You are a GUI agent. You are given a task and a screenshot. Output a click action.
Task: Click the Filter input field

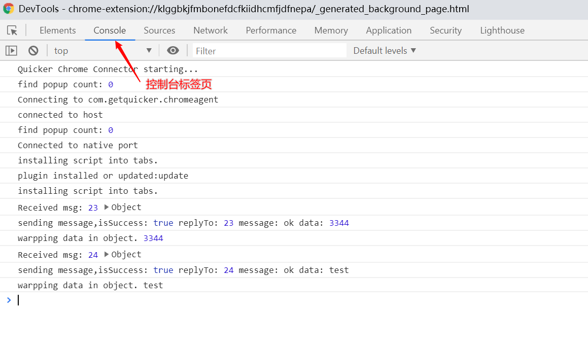click(x=269, y=51)
